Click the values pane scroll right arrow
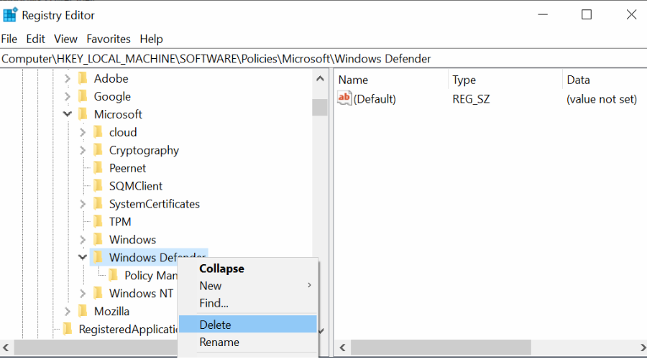 pos(643,348)
